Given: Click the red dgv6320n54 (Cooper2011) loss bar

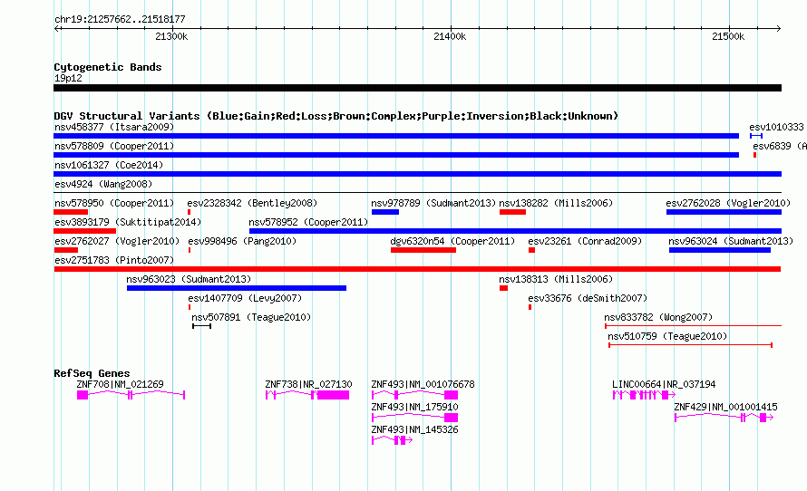Looking at the screenshot, I should tap(423, 250).
